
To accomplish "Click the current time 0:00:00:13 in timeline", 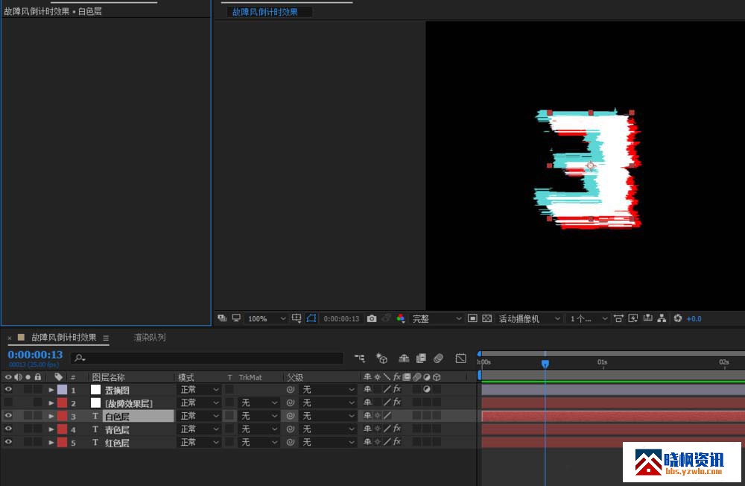I will [35, 355].
